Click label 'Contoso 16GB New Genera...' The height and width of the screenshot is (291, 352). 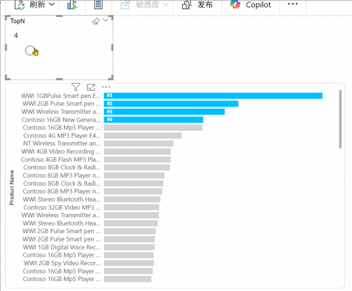[x=61, y=120]
